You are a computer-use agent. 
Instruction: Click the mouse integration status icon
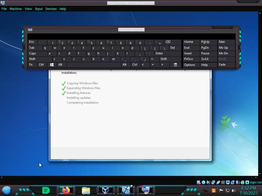243,182
